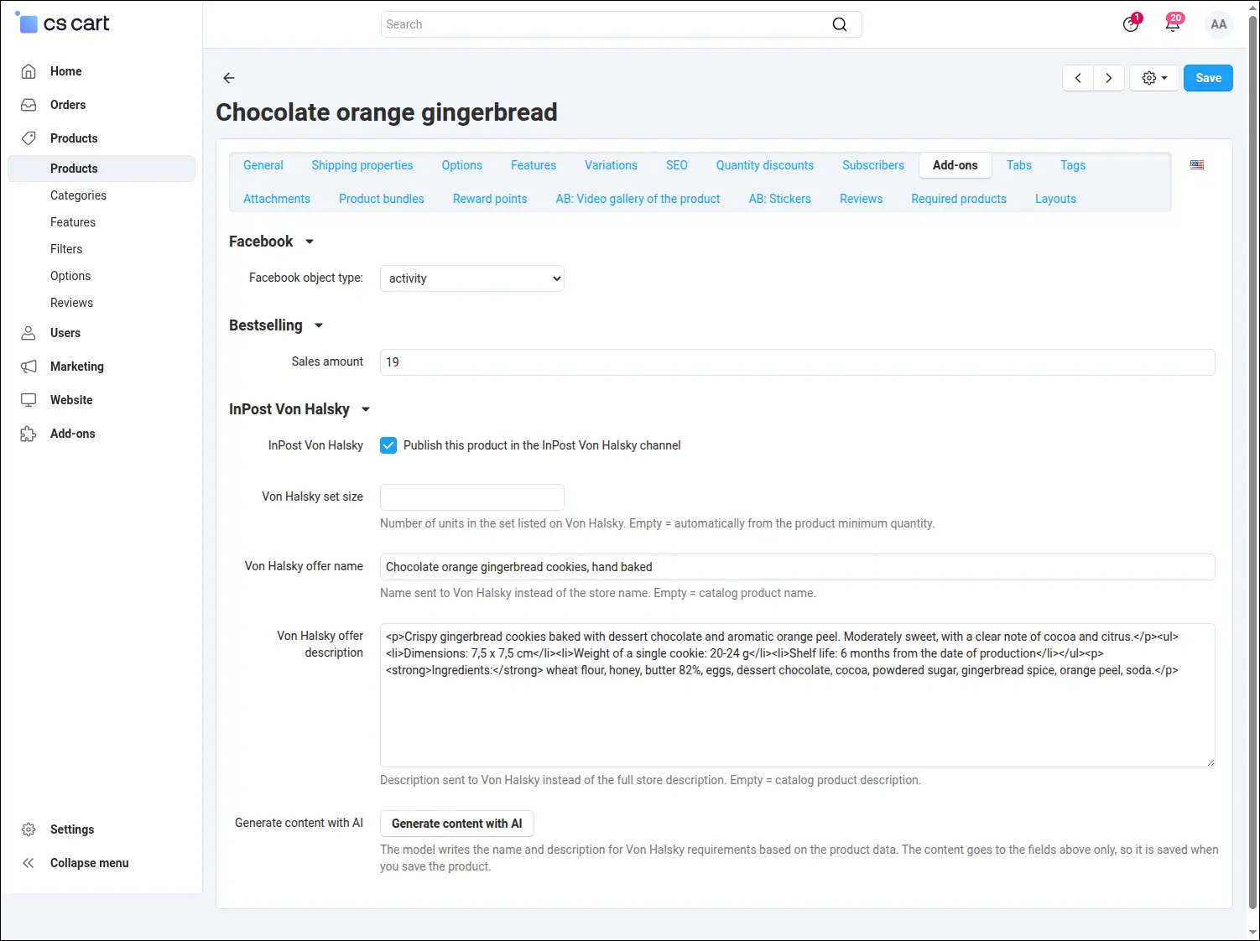Open the Facebook object type dropdown

tap(472, 278)
